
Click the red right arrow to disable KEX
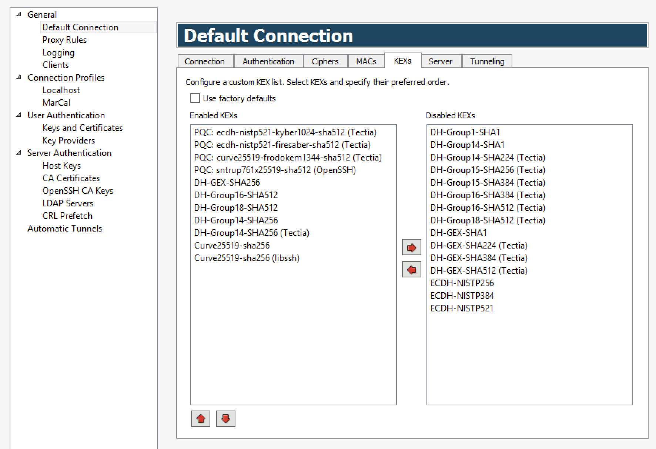pos(411,247)
